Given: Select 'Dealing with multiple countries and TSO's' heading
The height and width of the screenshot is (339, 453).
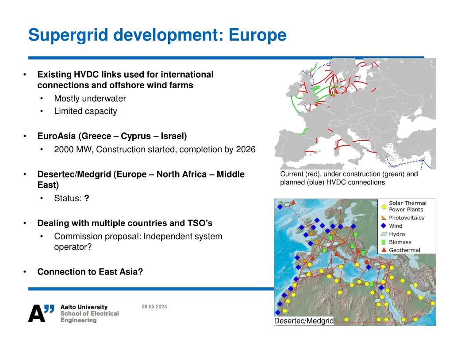Looking at the screenshot, I should 125,223.
